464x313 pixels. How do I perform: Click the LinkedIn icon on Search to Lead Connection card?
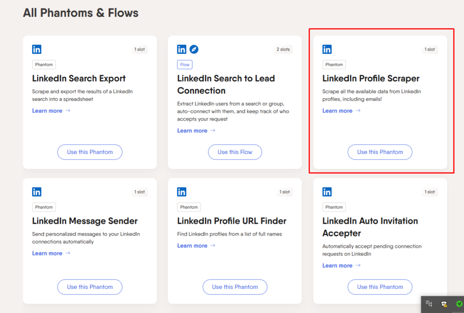point(182,49)
